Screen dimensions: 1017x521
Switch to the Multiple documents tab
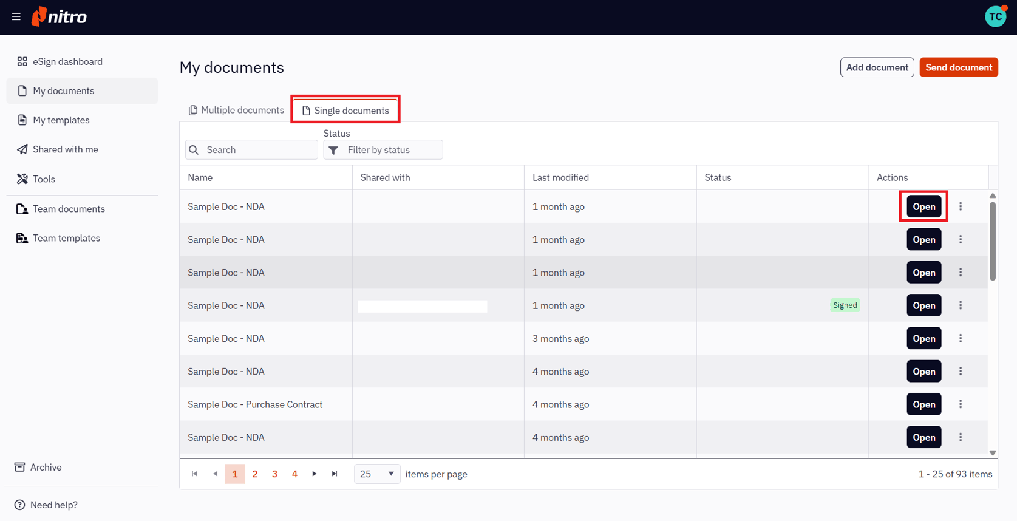tap(236, 110)
